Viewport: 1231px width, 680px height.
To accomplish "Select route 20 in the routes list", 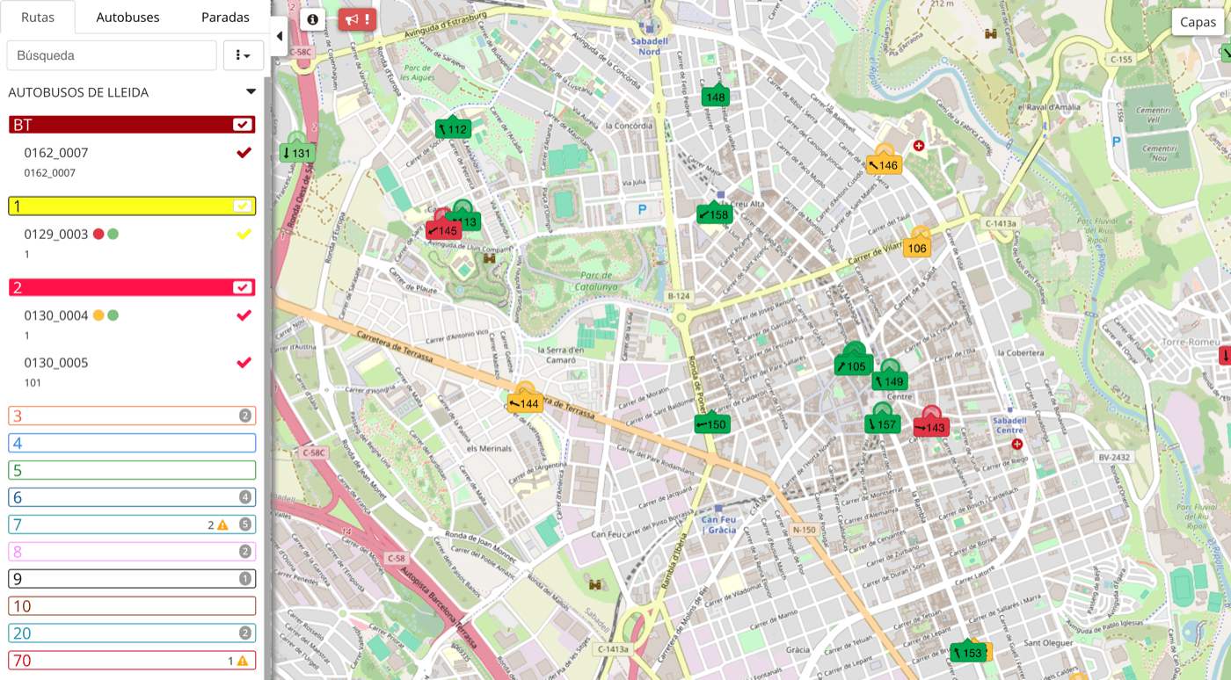I will tap(132, 633).
